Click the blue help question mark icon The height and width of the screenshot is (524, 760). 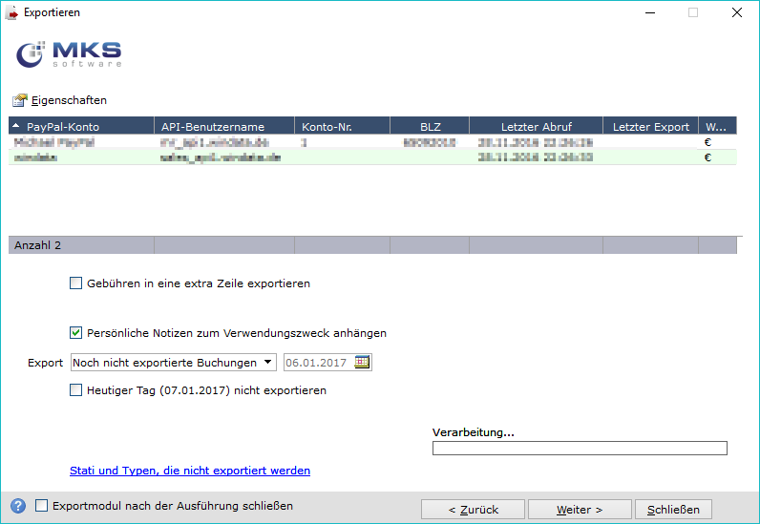coord(18,506)
